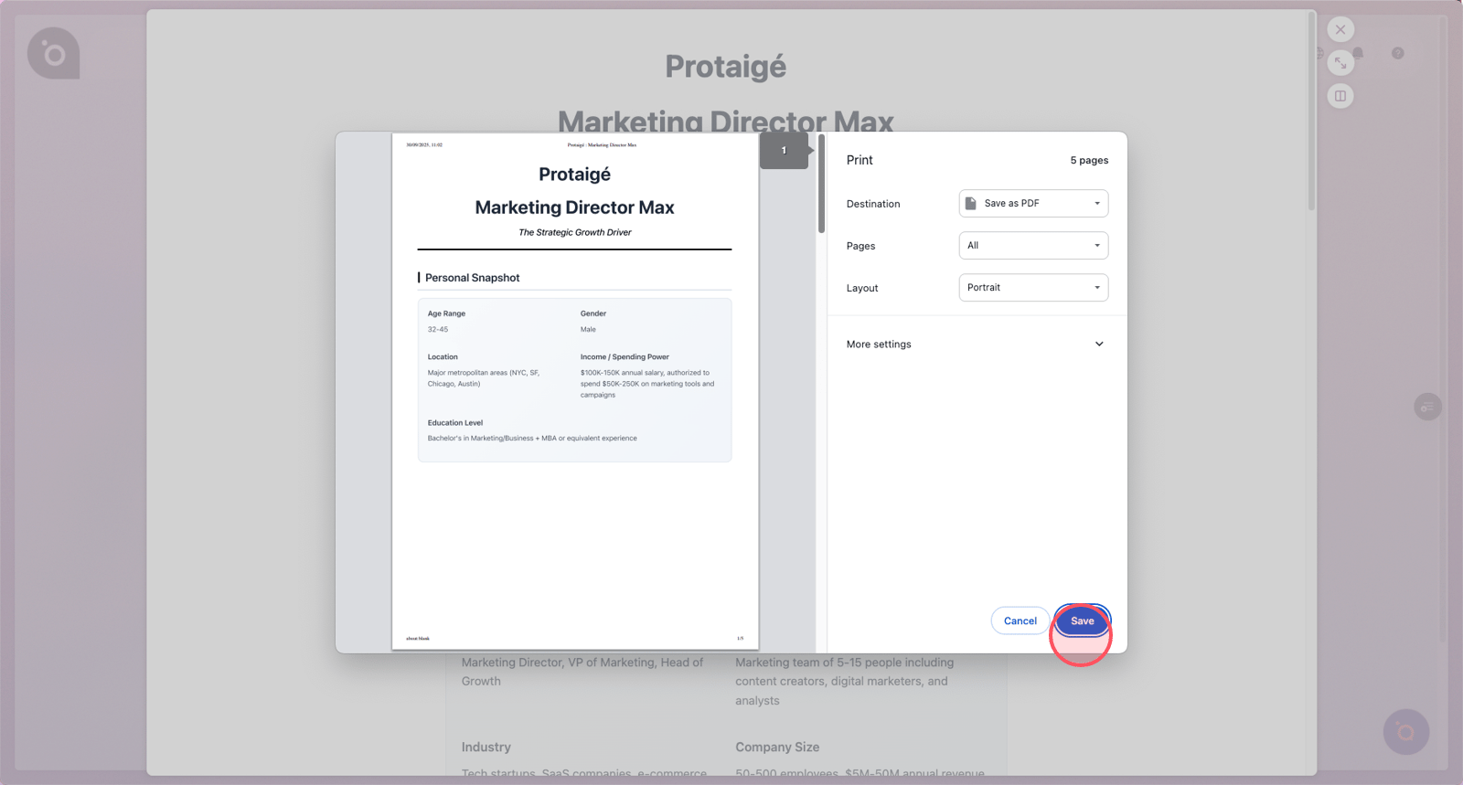This screenshot has height=785, width=1463.
Task: Click the blue Save button
Action: (1083, 621)
